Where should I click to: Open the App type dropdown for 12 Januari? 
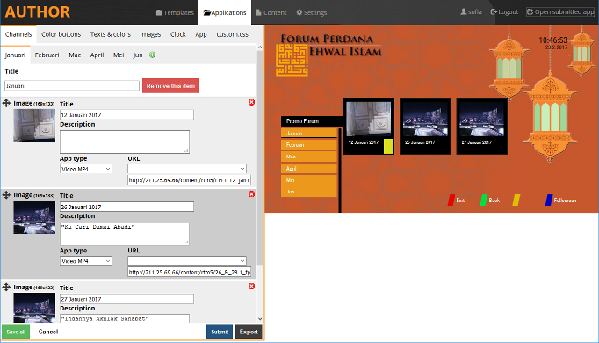coord(86,169)
